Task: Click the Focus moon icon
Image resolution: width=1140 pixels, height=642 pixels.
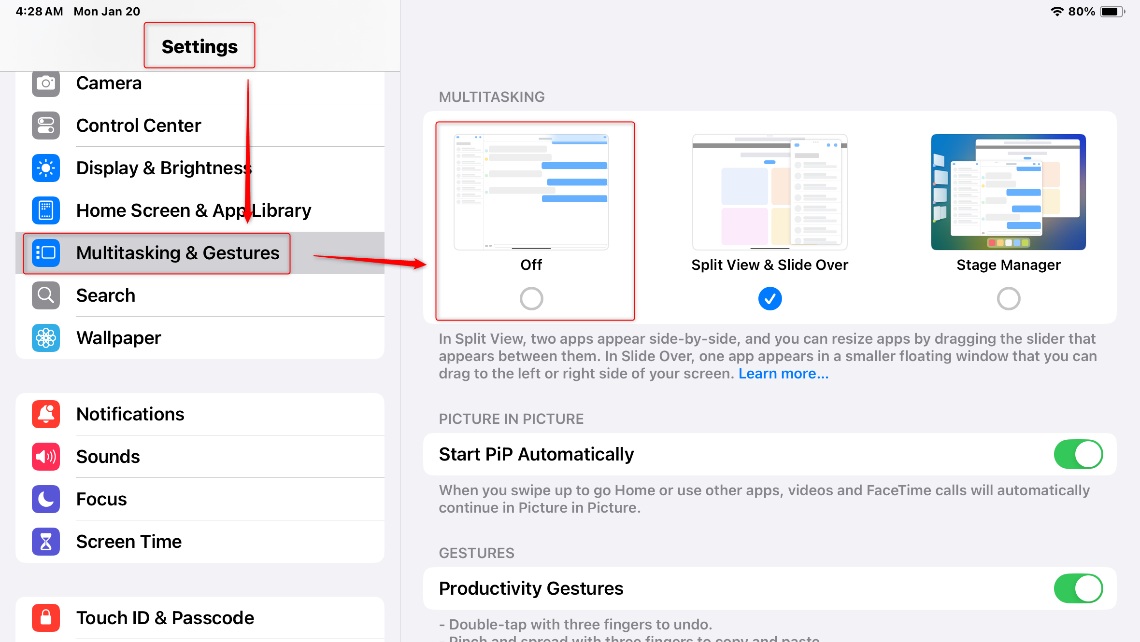Action: [x=45, y=499]
